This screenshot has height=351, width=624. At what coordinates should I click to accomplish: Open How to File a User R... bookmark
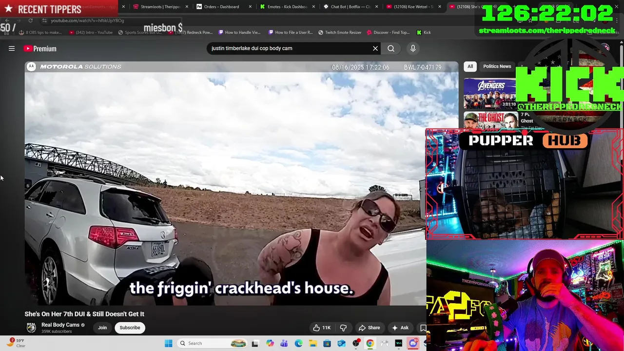pyautogui.click(x=290, y=32)
